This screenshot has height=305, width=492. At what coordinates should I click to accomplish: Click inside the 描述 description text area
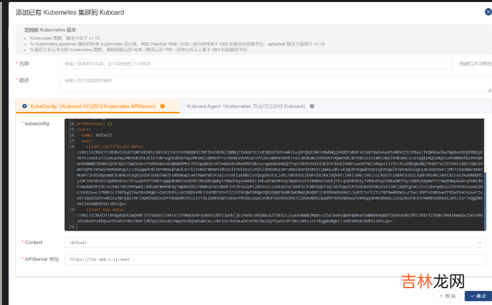click(269, 84)
